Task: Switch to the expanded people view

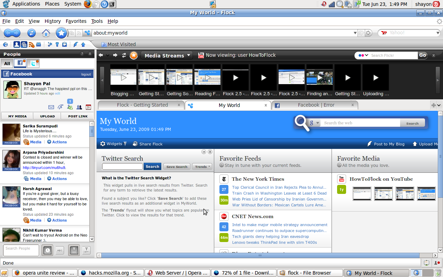Action: (x=74, y=250)
